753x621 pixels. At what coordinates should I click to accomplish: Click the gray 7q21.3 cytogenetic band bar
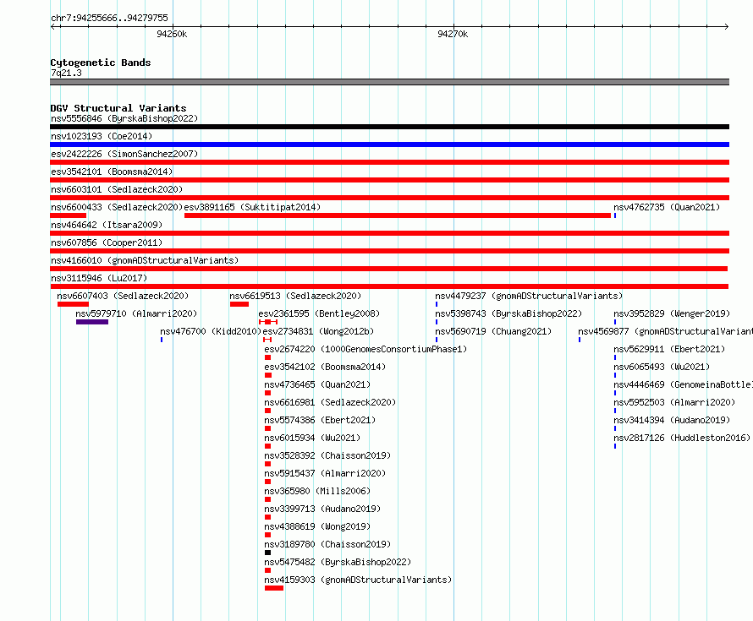[389, 82]
